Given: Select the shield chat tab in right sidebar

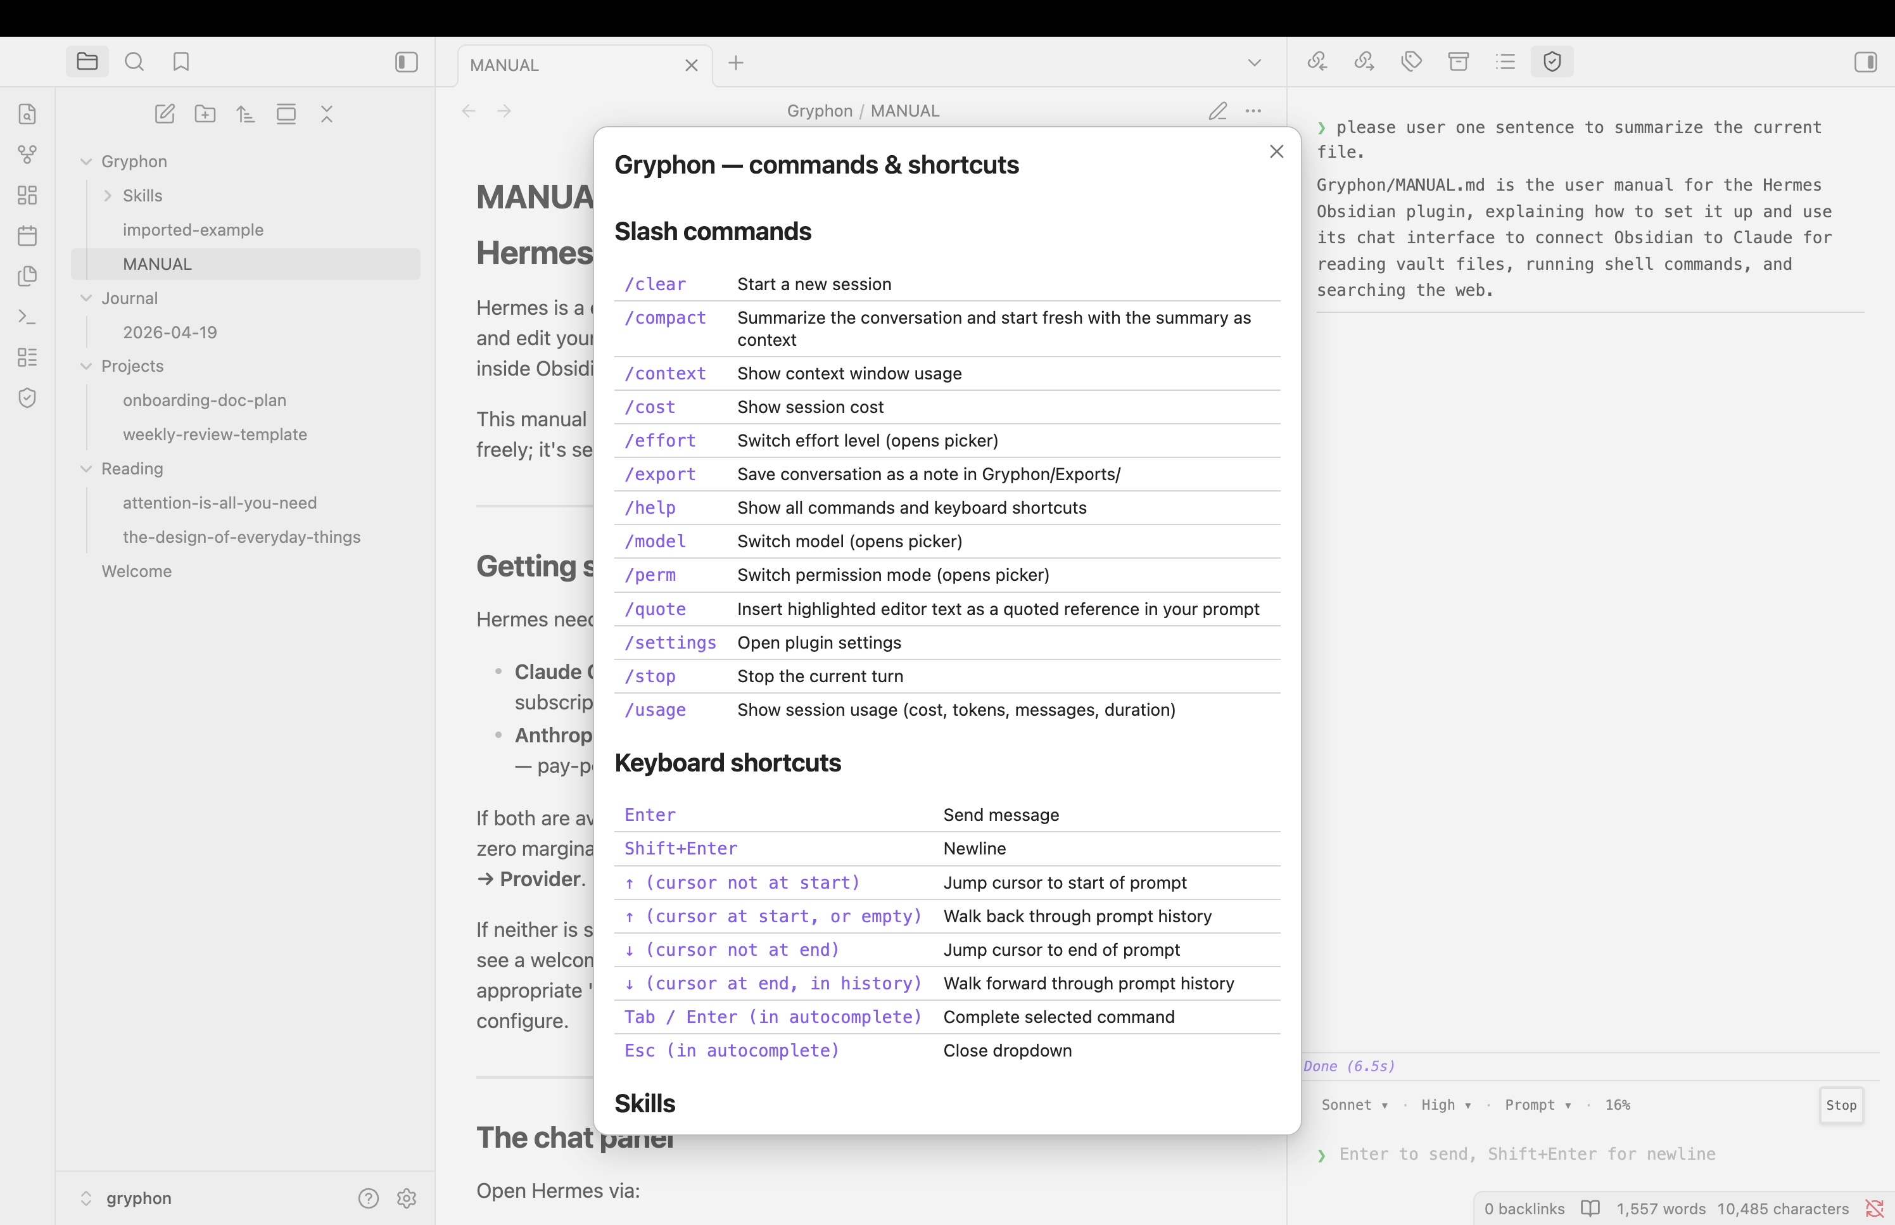Looking at the screenshot, I should [x=1552, y=61].
